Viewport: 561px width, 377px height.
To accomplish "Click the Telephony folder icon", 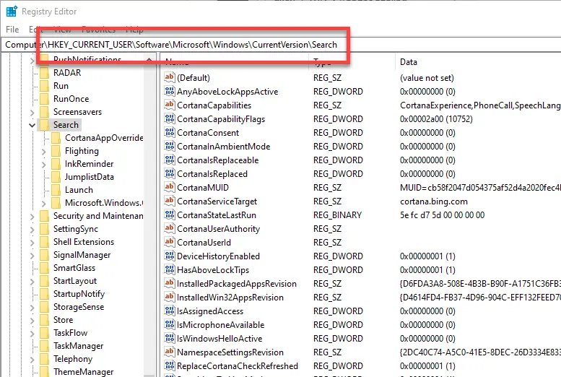I will pyautogui.click(x=44, y=359).
